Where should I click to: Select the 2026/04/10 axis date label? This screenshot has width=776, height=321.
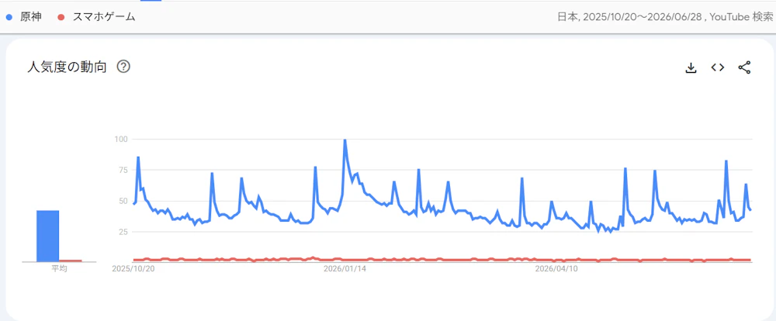tap(556, 269)
